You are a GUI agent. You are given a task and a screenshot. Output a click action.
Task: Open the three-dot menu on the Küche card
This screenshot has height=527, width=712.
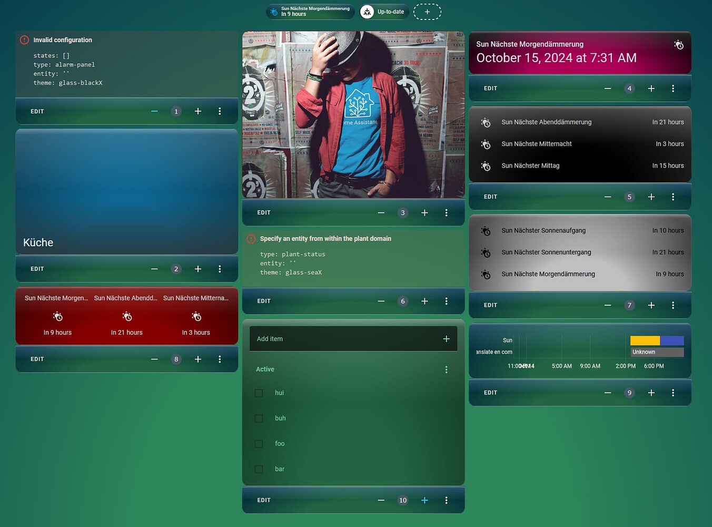pos(220,269)
